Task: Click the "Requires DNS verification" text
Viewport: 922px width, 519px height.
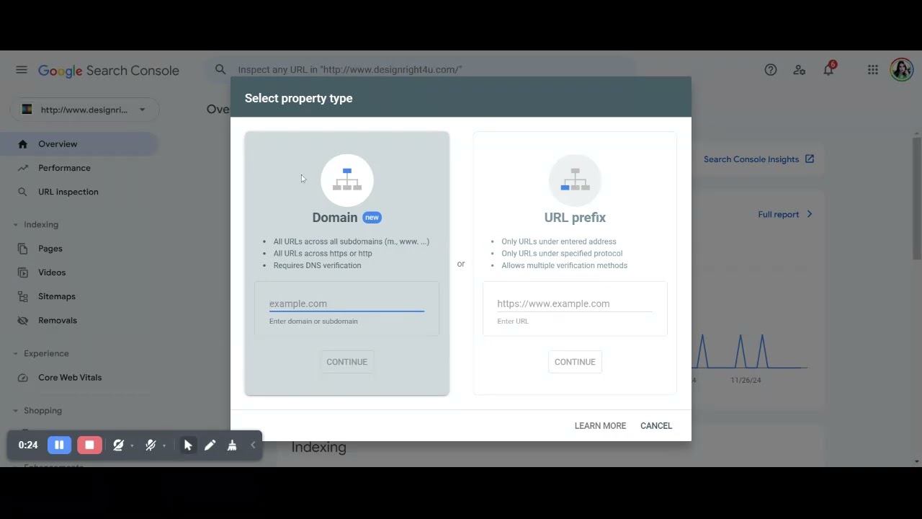Action: 317,265
